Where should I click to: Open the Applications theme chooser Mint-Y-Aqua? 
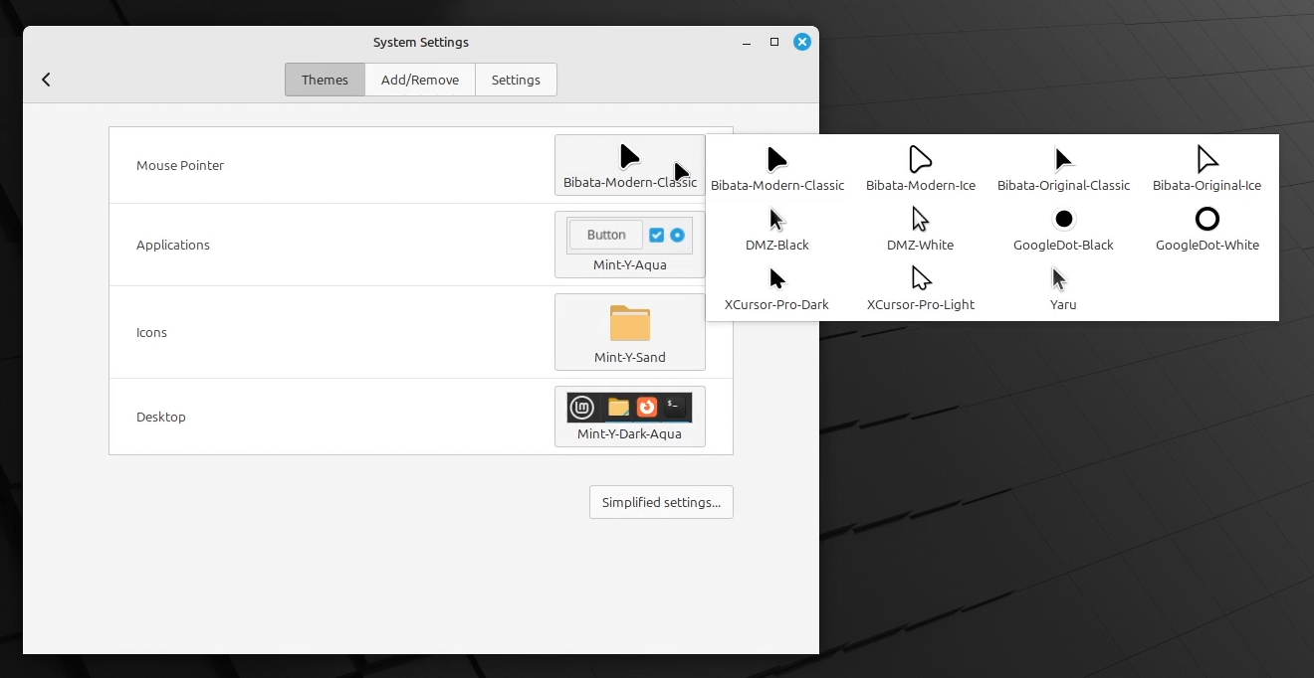629,245
